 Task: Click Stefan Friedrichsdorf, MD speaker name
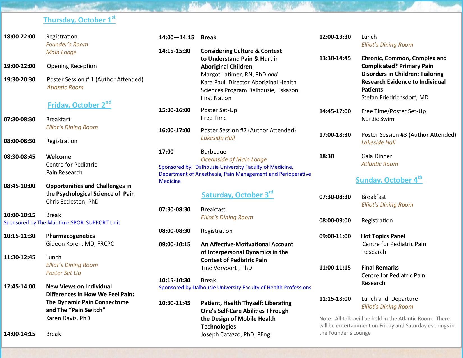[395, 97]
